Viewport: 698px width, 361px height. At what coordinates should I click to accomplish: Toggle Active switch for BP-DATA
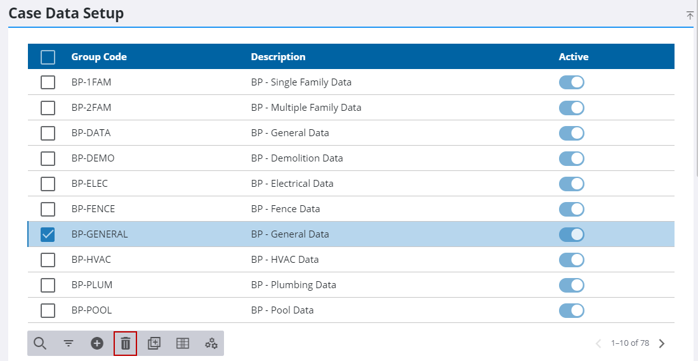click(x=572, y=133)
